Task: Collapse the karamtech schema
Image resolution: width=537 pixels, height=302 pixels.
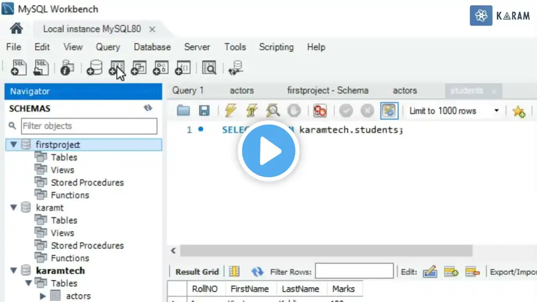Action: (x=13, y=271)
